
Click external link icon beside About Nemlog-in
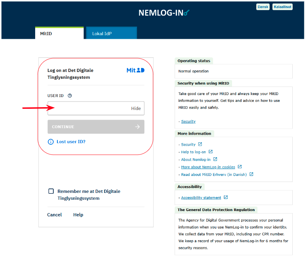[215, 159]
